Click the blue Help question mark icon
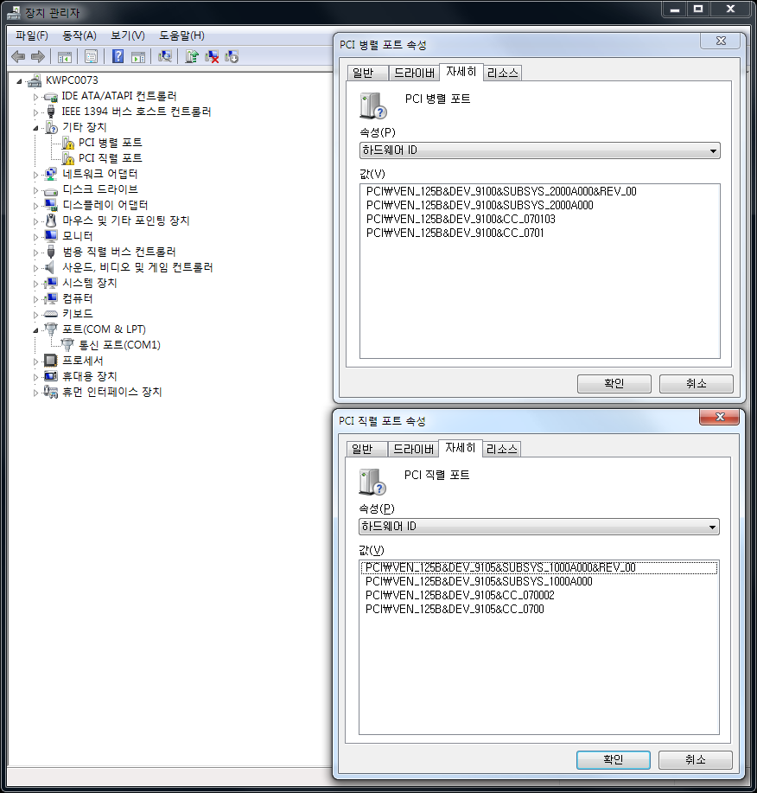This screenshot has height=793, width=757. click(x=118, y=56)
